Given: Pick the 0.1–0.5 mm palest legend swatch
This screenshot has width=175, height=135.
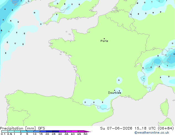Looking at the screenshot, I should (5, 131).
